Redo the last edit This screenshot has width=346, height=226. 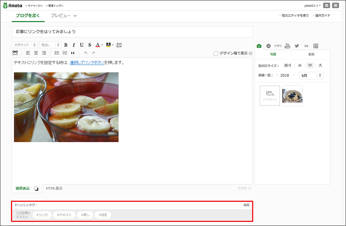click(x=93, y=53)
